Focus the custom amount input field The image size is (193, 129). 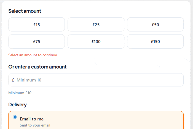tap(99, 80)
